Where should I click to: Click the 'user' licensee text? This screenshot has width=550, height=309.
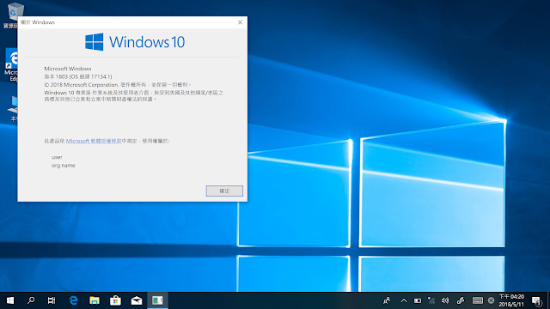(x=57, y=157)
